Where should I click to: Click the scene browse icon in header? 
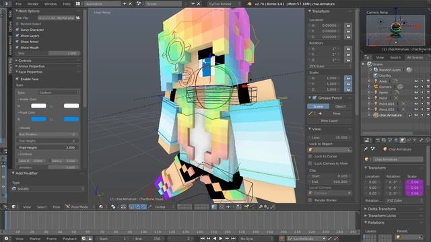click(x=139, y=4)
